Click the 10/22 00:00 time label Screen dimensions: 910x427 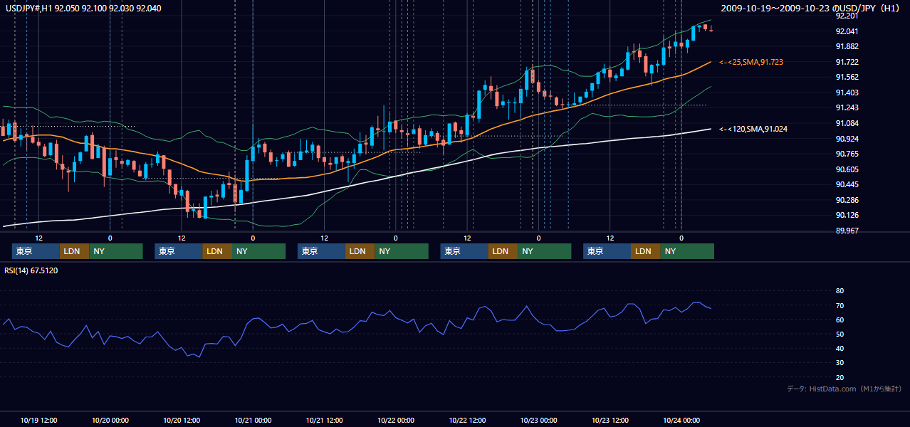(396, 420)
